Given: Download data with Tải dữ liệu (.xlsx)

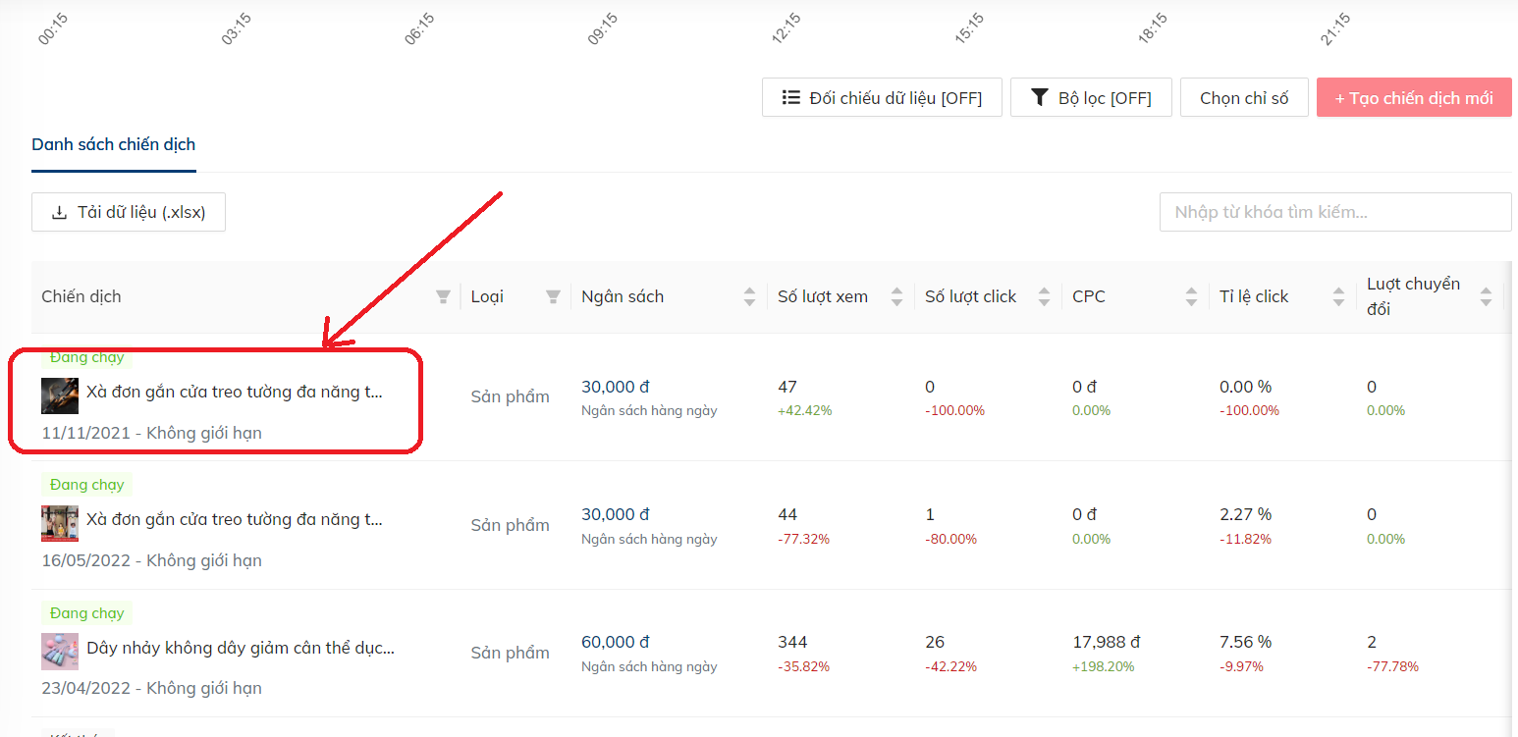Looking at the screenshot, I should (x=129, y=212).
